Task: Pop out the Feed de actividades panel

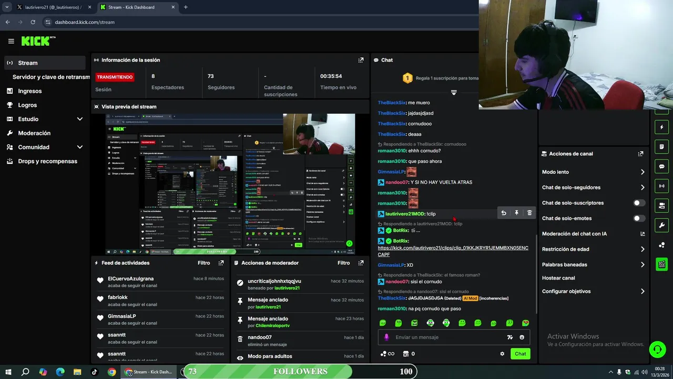Action: [x=221, y=263]
